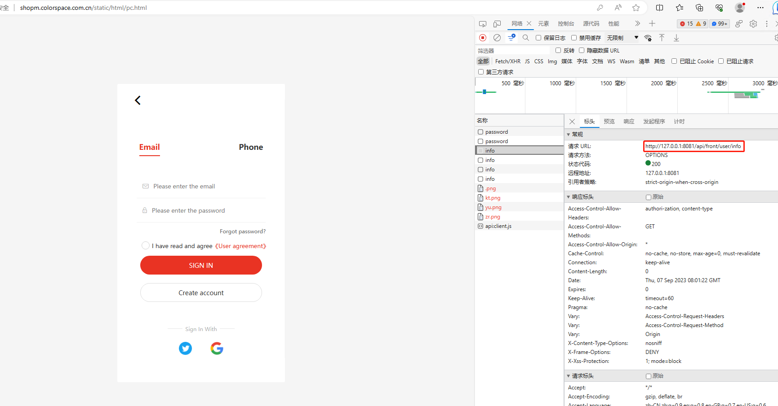Toggle device emulation icon in DevTools
Screen dimensions: 778x406
(x=497, y=24)
